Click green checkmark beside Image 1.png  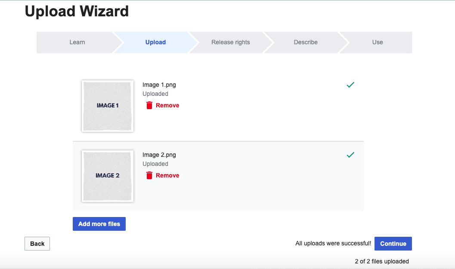[350, 85]
